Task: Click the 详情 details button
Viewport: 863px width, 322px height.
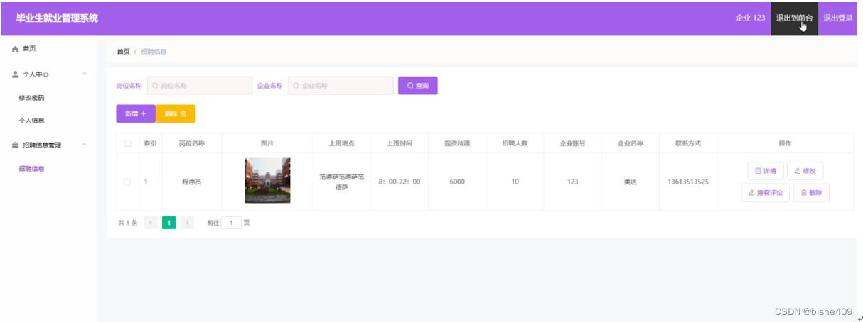Action: (x=765, y=171)
